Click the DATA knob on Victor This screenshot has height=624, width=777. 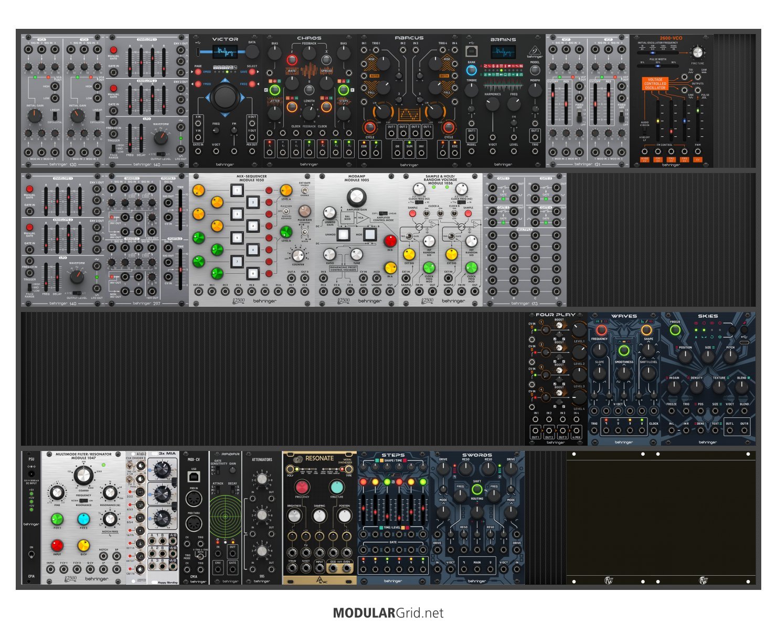[x=252, y=51]
